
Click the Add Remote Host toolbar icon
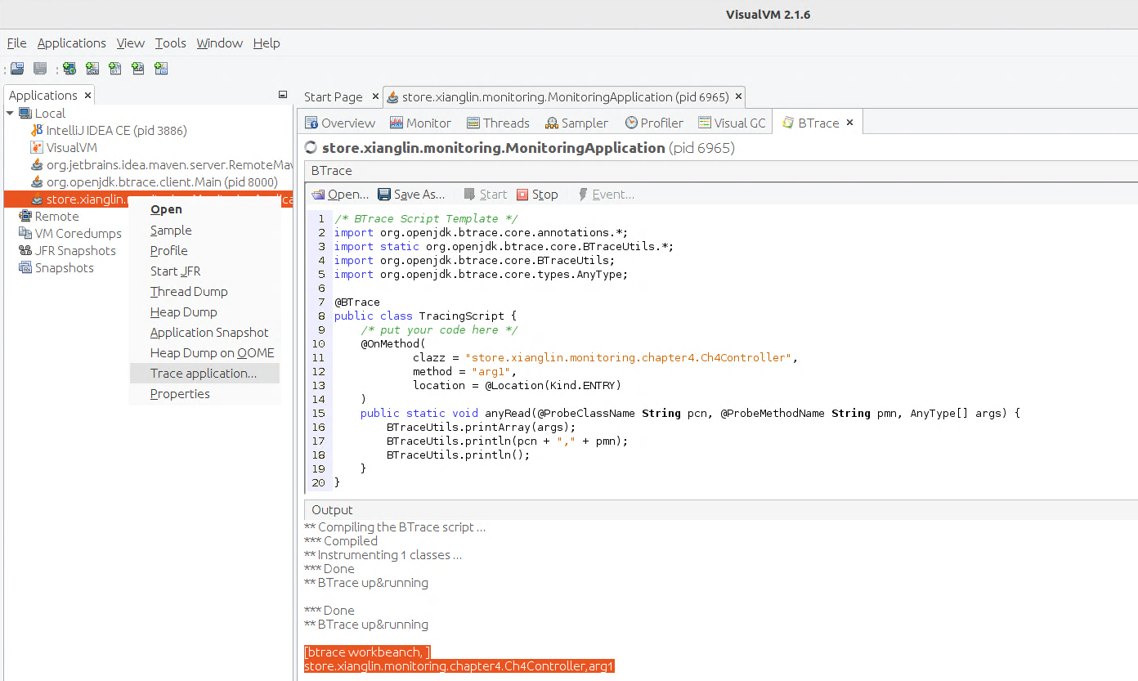click(69, 69)
